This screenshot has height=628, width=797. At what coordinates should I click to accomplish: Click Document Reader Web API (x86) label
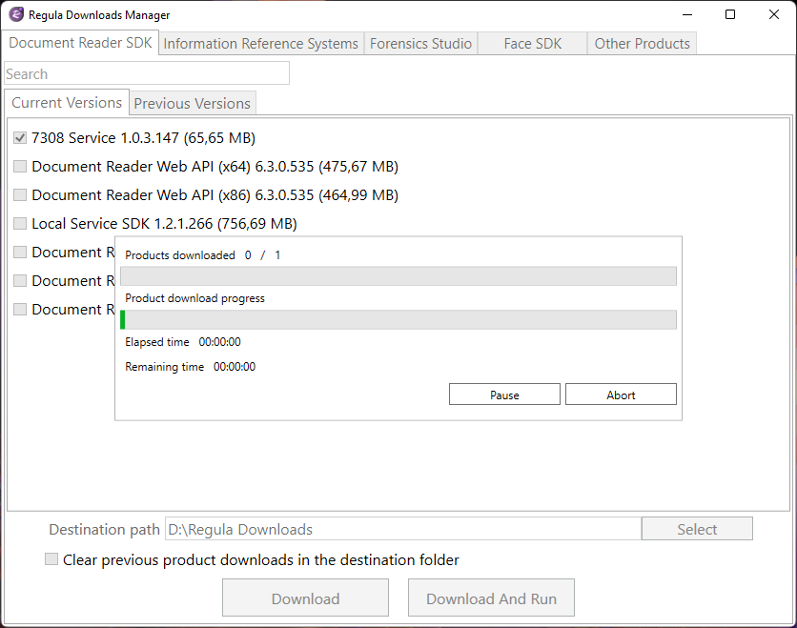point(215,195)
